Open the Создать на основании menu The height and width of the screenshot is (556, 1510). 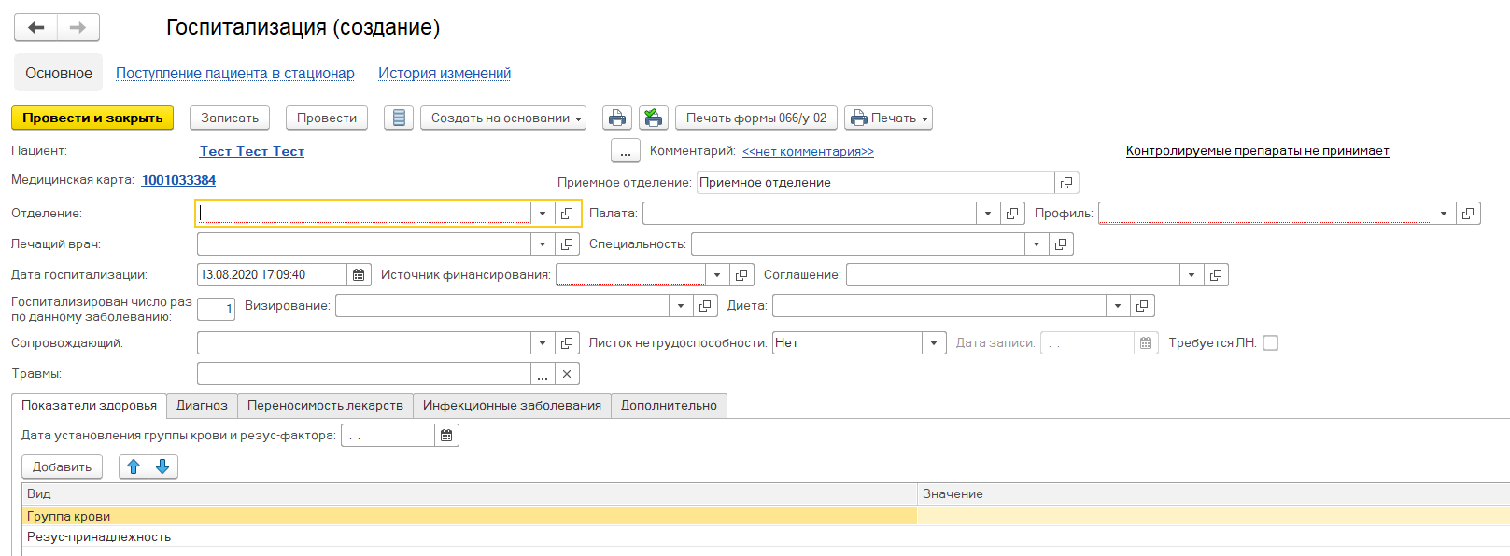pyautogui.click(x=503, y=118)
